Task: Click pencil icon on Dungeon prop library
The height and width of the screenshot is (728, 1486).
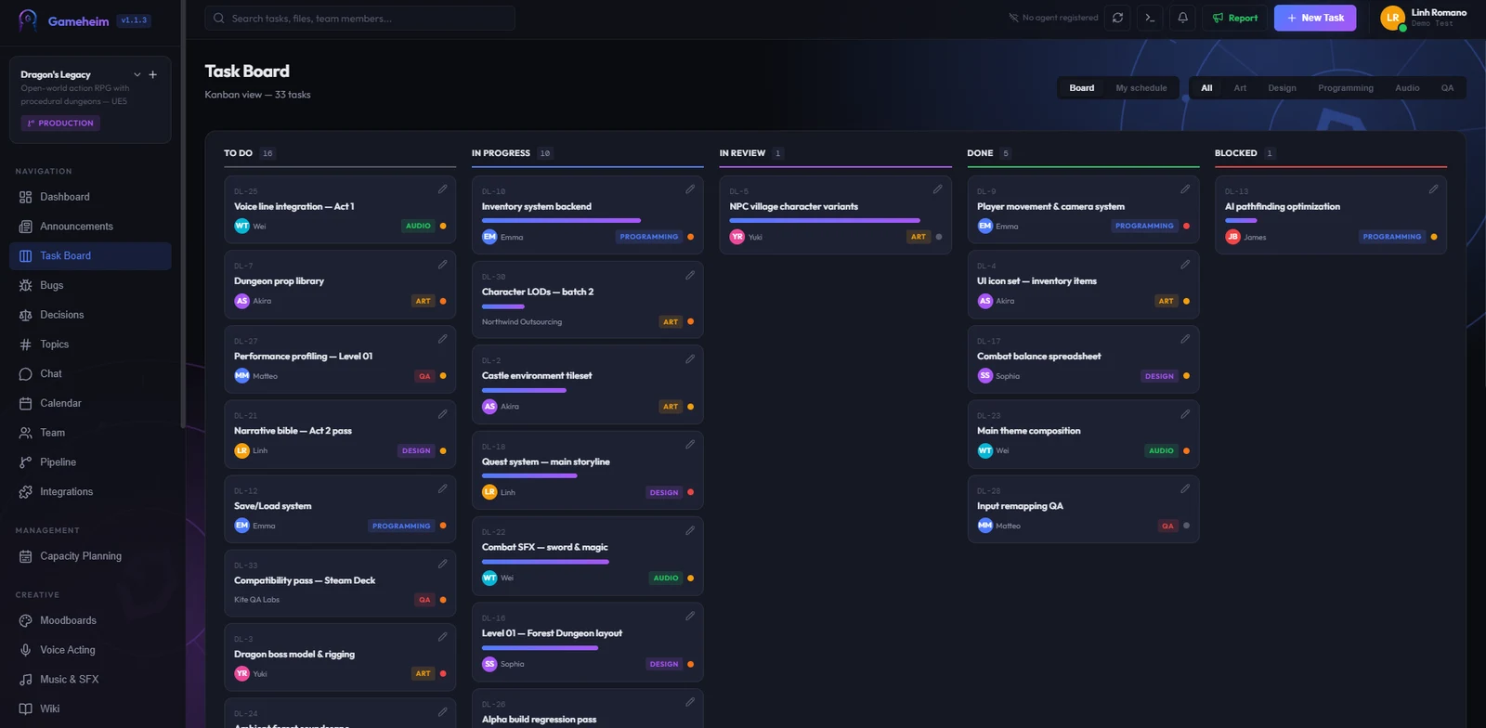Action: [x=443, y=265]
